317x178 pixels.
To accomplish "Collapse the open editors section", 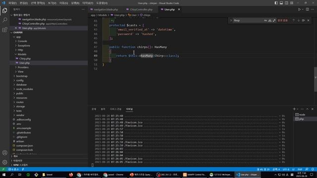I will [x=11, y=15].
